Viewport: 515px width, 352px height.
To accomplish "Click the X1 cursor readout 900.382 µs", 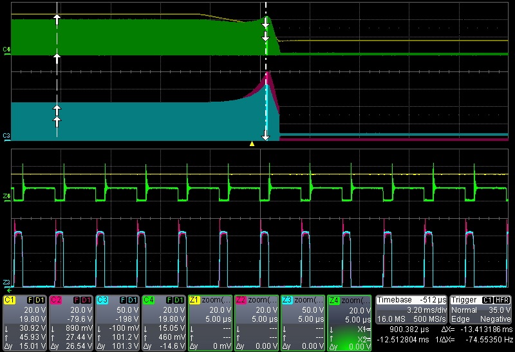I will [x=409, y=329].
